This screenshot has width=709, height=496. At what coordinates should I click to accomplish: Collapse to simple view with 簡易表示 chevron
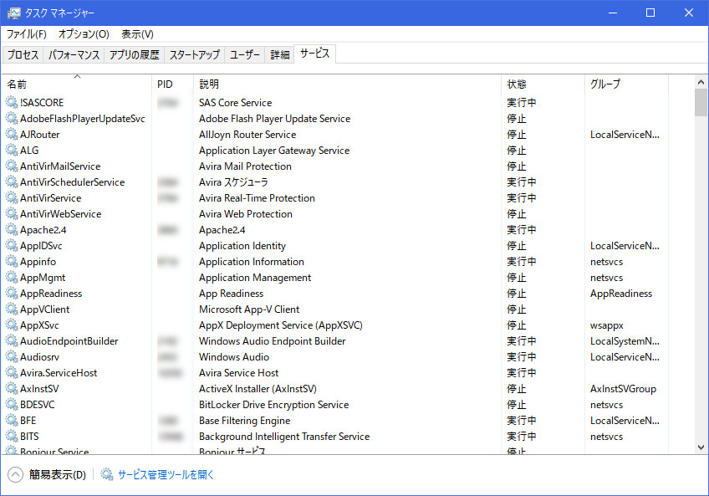16,475
